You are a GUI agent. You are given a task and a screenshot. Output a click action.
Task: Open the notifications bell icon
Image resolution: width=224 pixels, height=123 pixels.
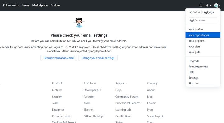coord(201,5)
